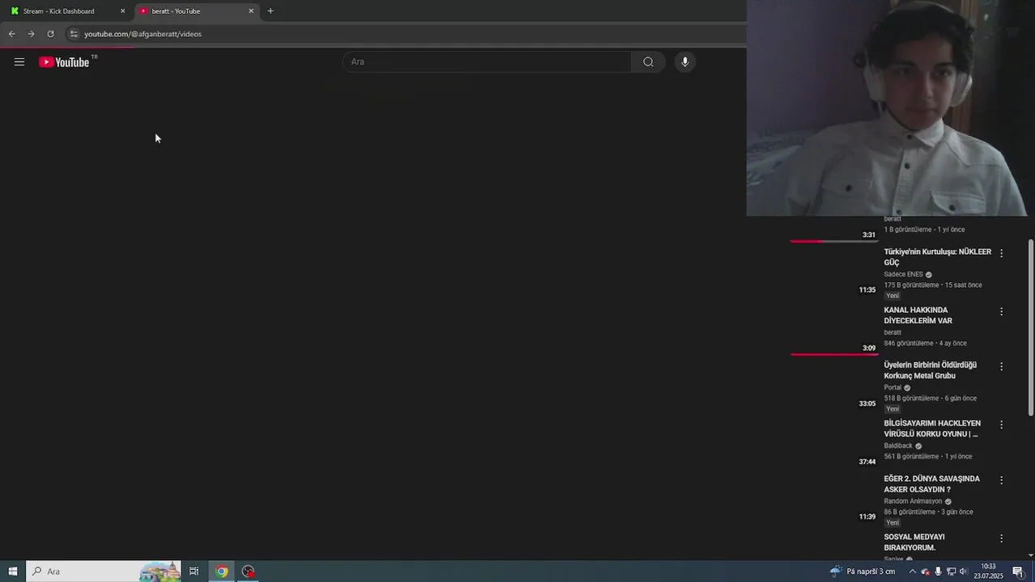Close the 'beratt - YouTube' tab
Image resolution: width=1035 pixels, height=582 pixels.
coord(251,11)
